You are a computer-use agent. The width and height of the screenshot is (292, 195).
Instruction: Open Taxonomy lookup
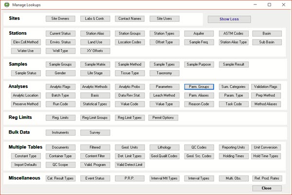(164, 73)
